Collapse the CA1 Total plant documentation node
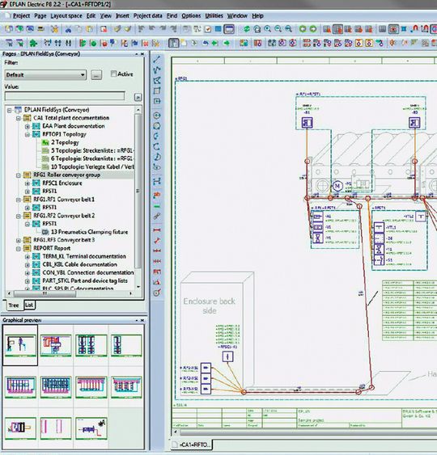This screenshot has height=455, width=437. (x=19, y=118)
